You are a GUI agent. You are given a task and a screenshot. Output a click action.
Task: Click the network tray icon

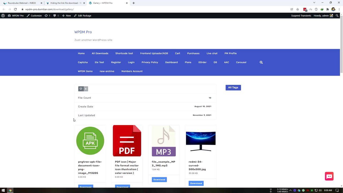(316, 190)
